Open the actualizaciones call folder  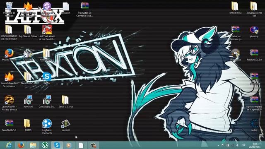click(x=254, y=7)
